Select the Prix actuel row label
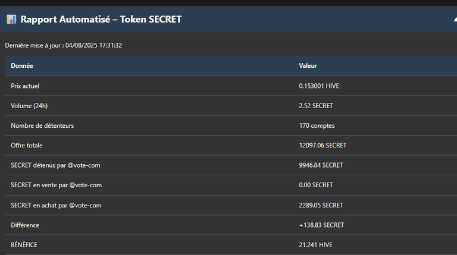The image size is (457, 255). click(25, 86)
